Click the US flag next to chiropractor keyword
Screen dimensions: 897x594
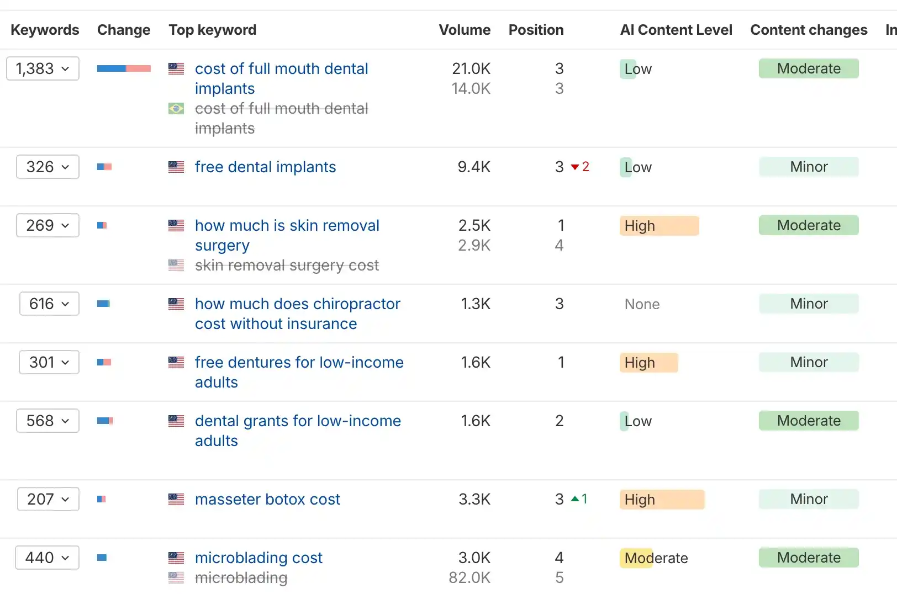coord(176,304)
